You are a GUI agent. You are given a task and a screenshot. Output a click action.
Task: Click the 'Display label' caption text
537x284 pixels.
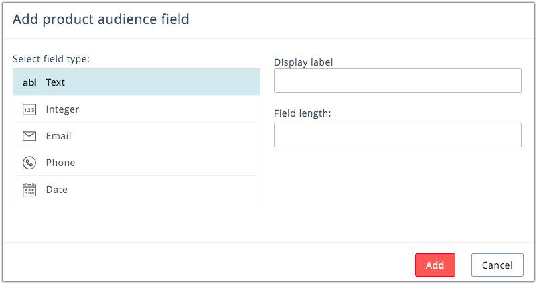303,62
